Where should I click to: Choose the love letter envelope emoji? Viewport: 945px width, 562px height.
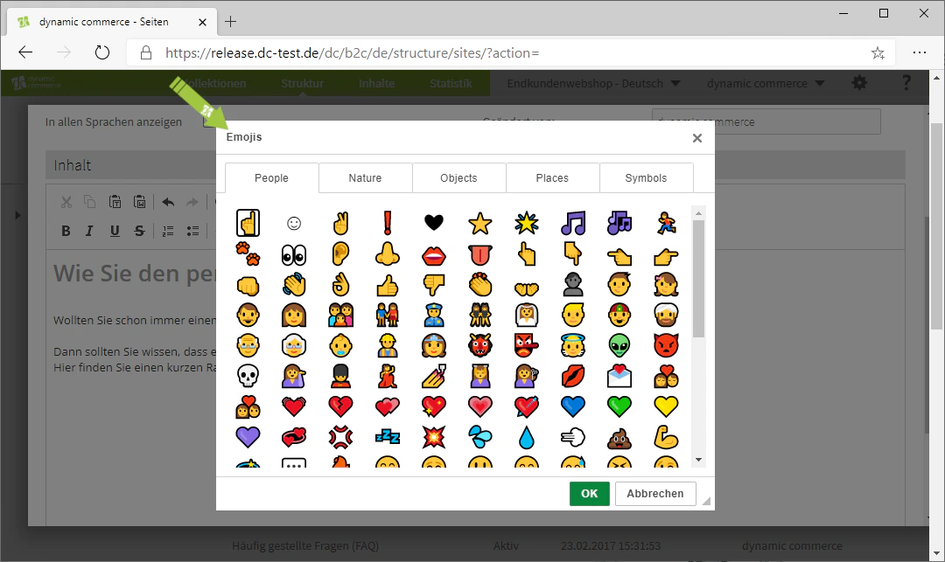click(619, 376)
